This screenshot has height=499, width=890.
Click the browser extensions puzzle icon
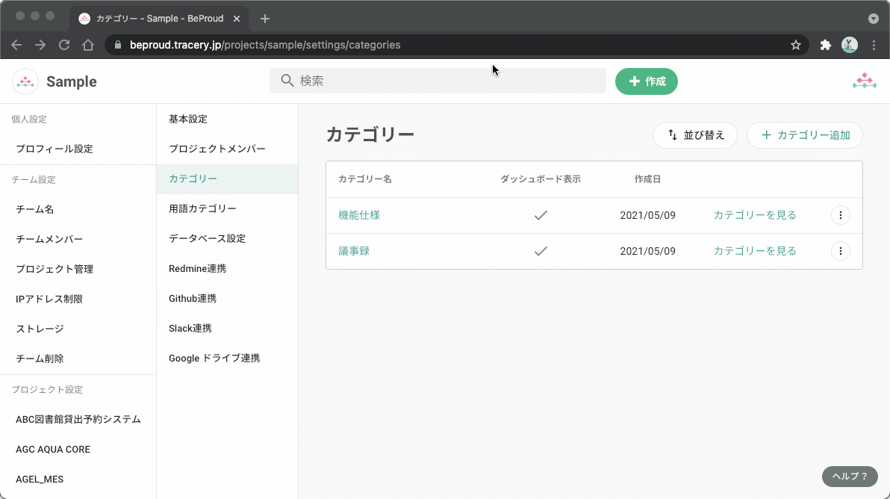pyautogui.click(x=825, y=45)
